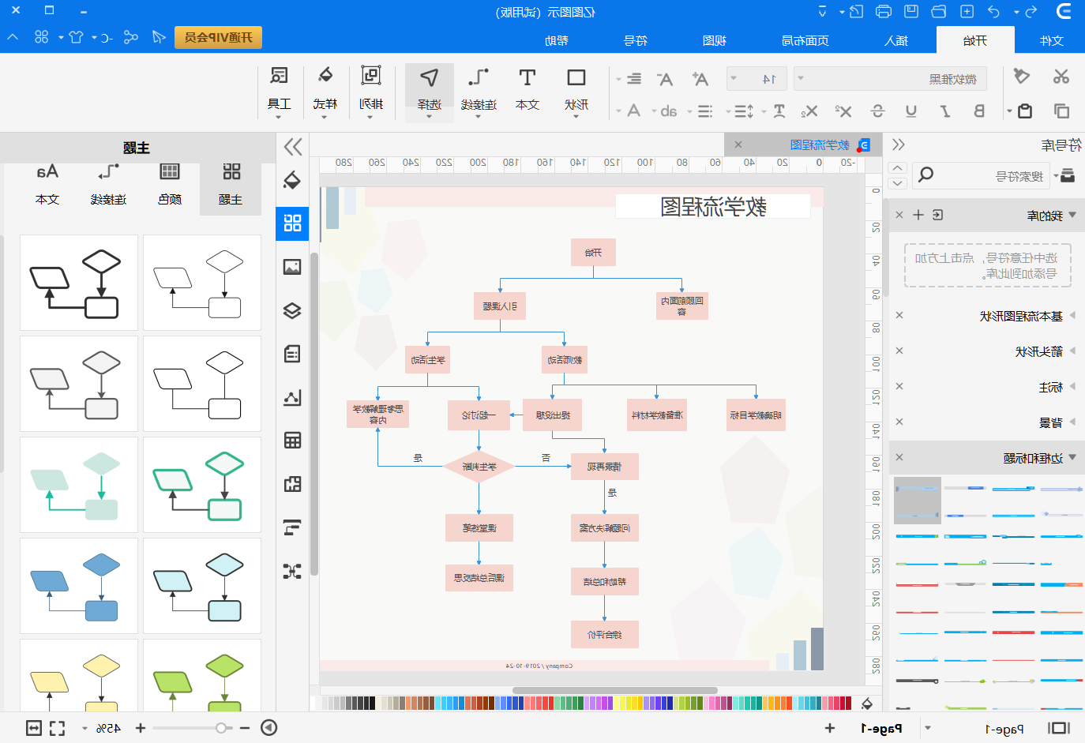Apply the solid blue theme thumbnail
This screenshot has height=743, width=1085.
tap(79, 586)
